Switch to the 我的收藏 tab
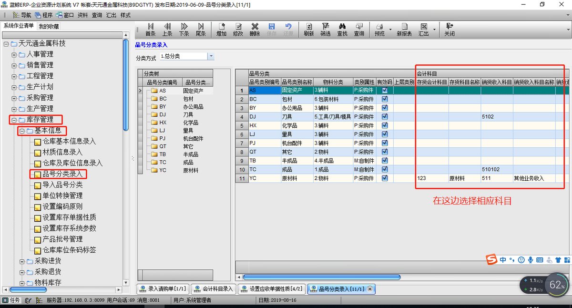The width and height of the screenshot is (572, 308). (x=49, y=26)
